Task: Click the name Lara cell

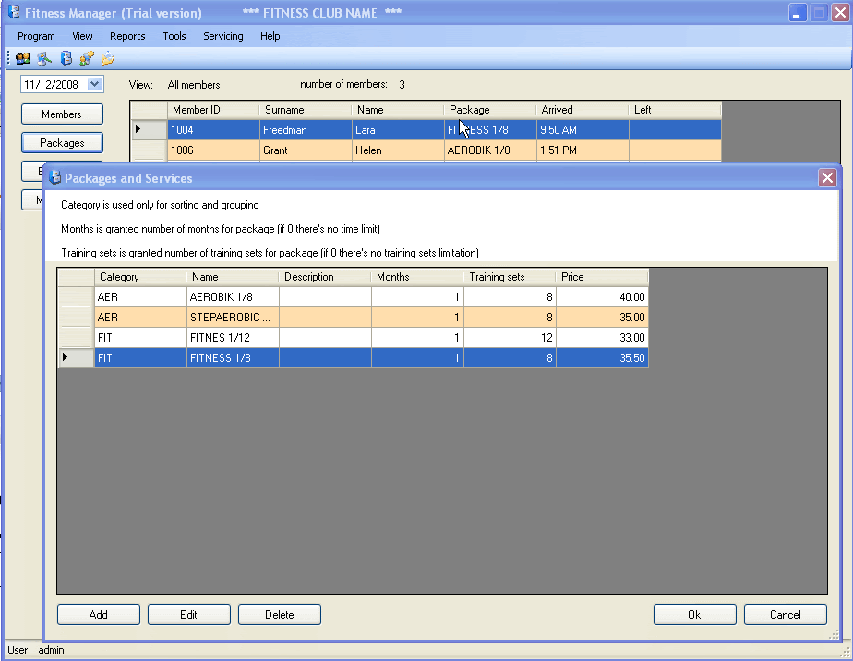Action: (x=398, y=130)
